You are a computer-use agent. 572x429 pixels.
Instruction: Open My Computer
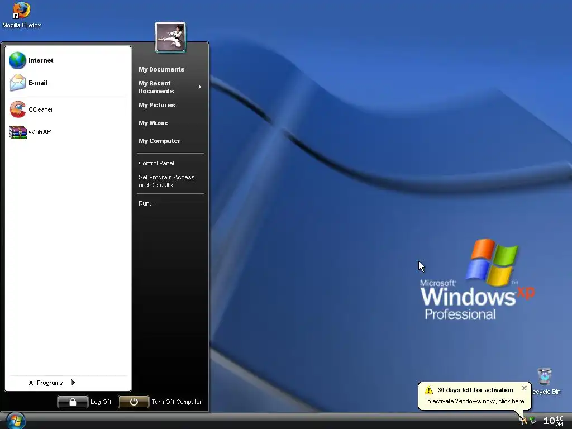click(159, 141)
